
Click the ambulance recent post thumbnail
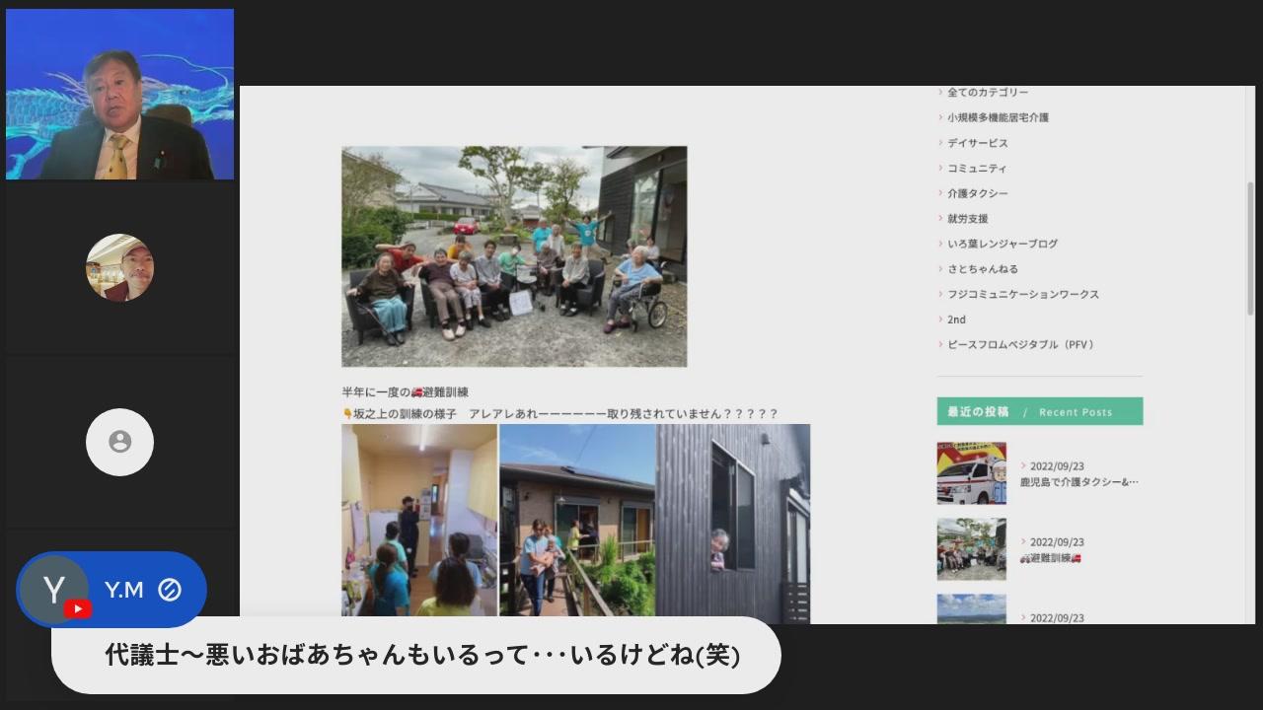click(972, 473)
